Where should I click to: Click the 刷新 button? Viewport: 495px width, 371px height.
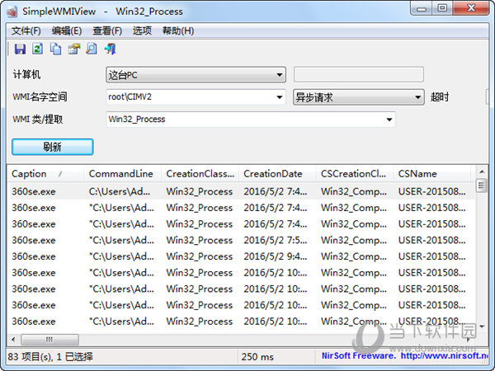[x=53, y=147]
